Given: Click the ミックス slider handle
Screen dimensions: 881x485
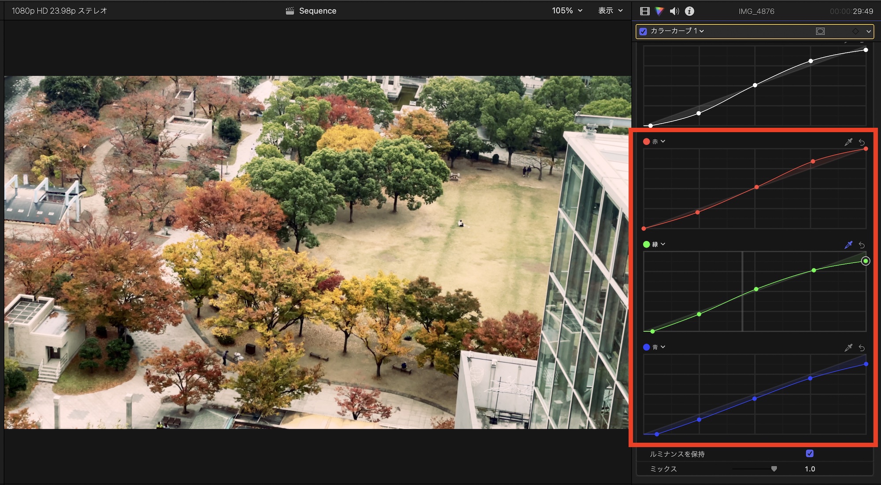Looking at the screenshot, I should [x=774, y=469].
